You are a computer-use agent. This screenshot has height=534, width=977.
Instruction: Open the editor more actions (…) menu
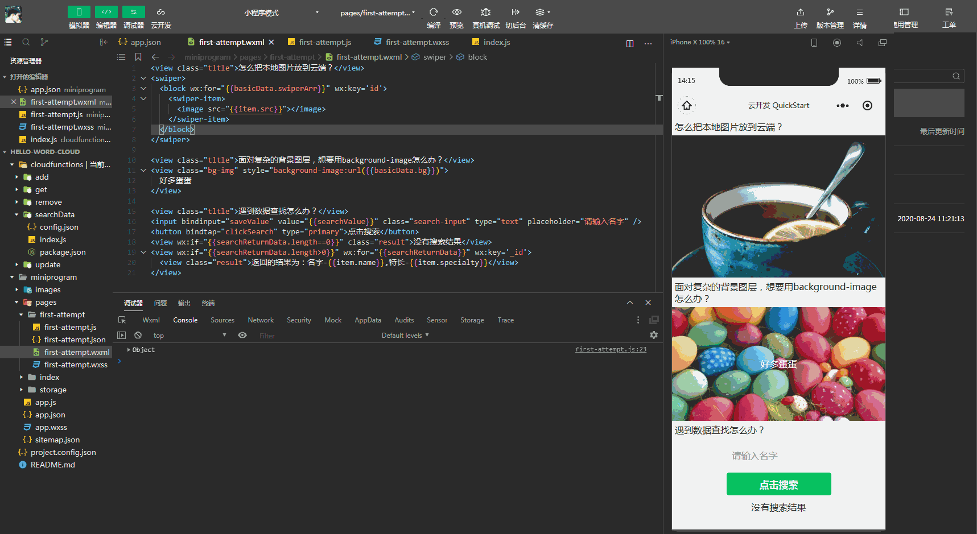[x=648, y=43]
